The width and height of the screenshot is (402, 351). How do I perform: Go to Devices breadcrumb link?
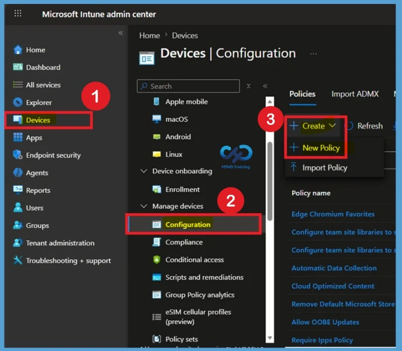(185, 35)
